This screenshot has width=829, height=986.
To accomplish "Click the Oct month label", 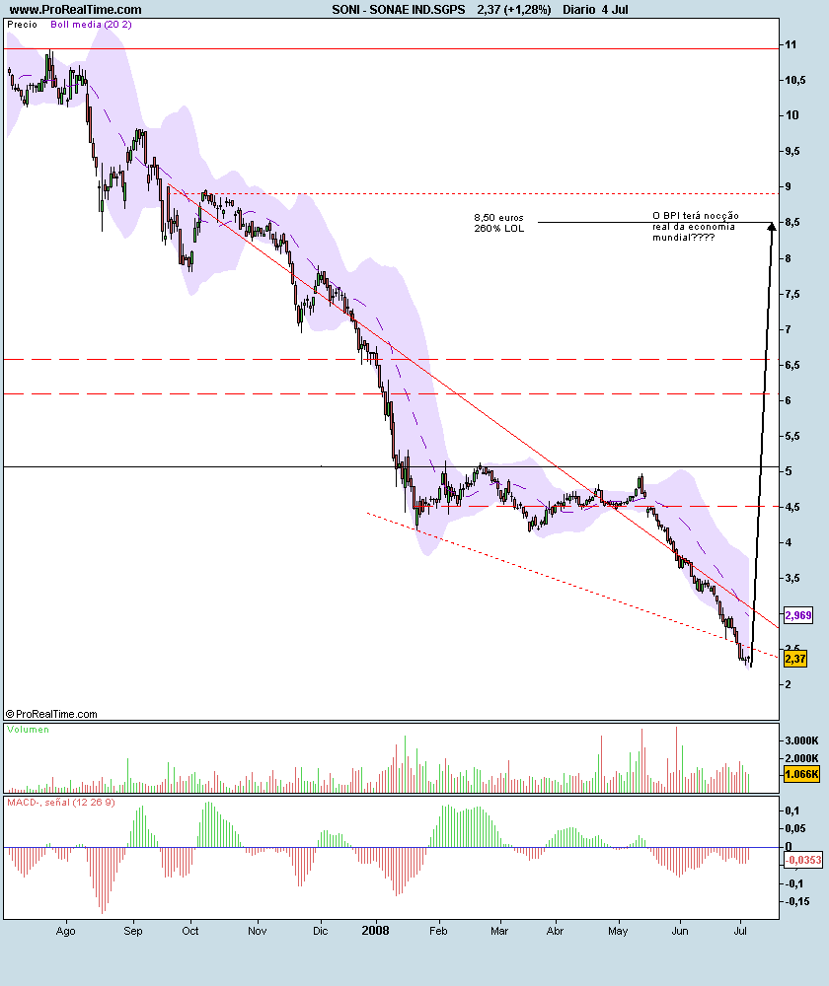I will pos(190,932).
